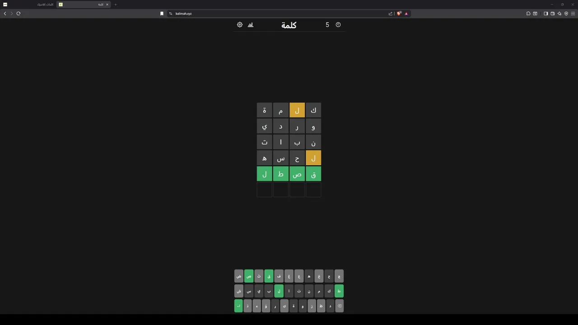This screenshot has width=578, height=325.
Task: Open the Leo AI assistant icon
Action: coord(559,14)
